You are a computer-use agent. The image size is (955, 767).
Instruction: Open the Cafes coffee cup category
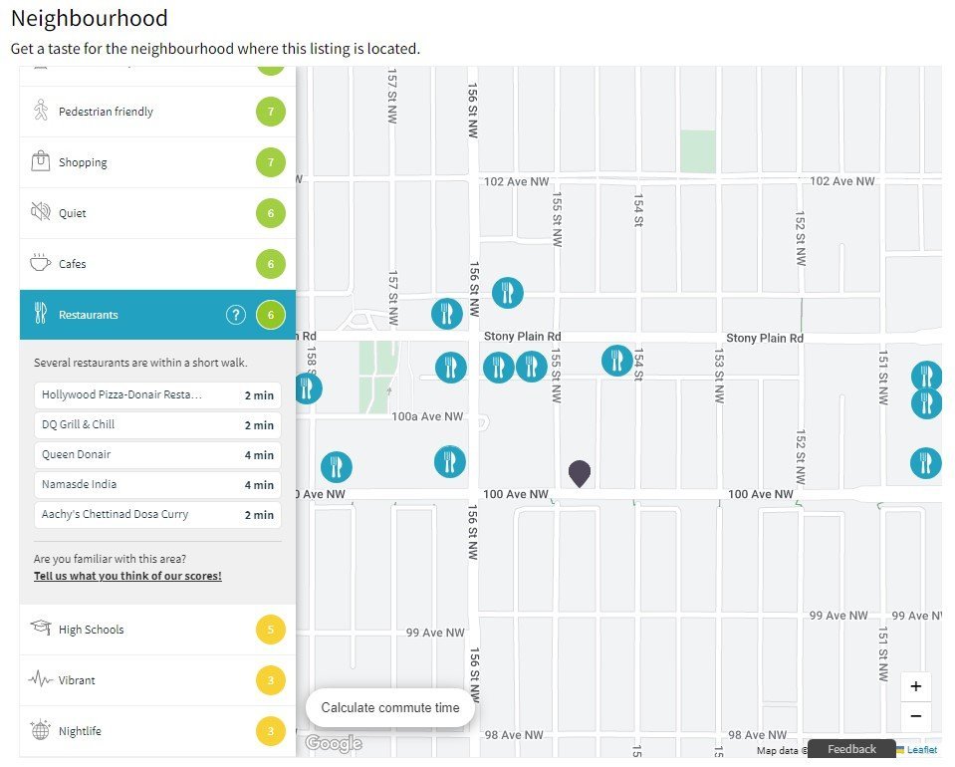(x=157, y=264)
